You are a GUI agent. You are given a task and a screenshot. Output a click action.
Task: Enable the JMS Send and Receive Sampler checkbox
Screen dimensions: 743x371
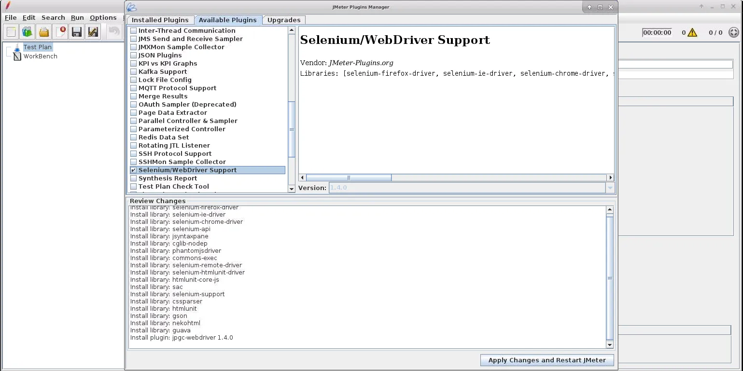pyautogui.click(x=134, y=39)
